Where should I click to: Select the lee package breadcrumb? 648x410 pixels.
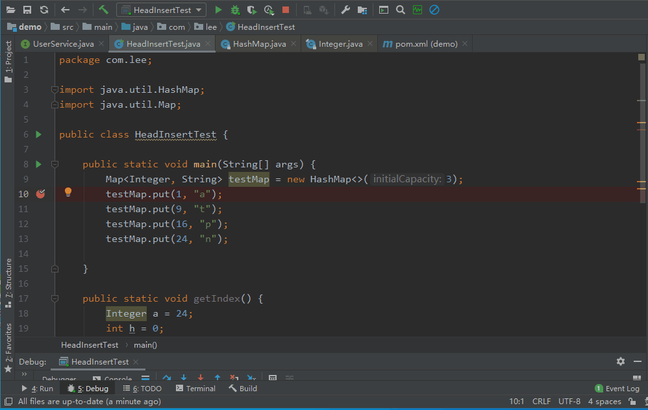click(x=206, y=27)
